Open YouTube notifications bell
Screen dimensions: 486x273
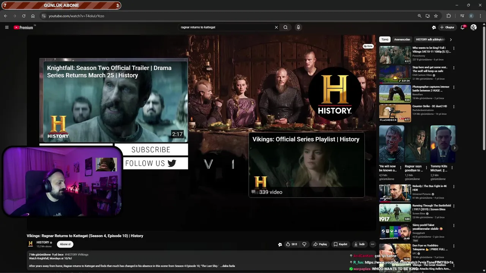462,27
